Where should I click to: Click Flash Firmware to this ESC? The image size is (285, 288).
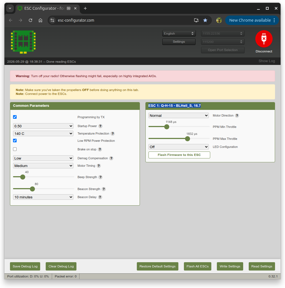click(x=179, y=155)
